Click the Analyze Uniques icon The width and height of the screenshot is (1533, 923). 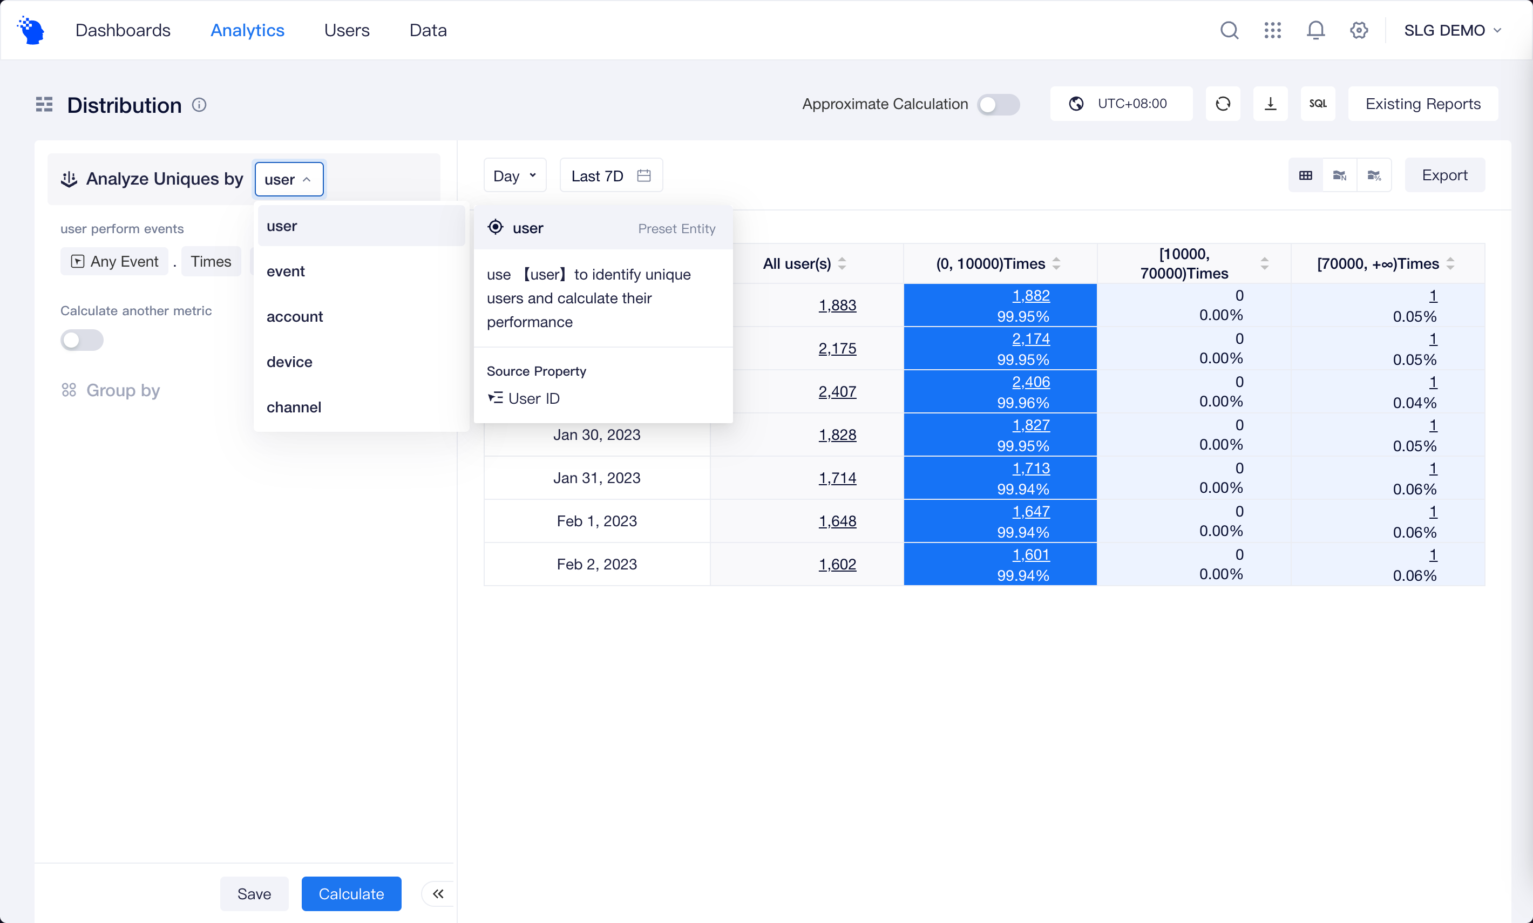point(69,179)
